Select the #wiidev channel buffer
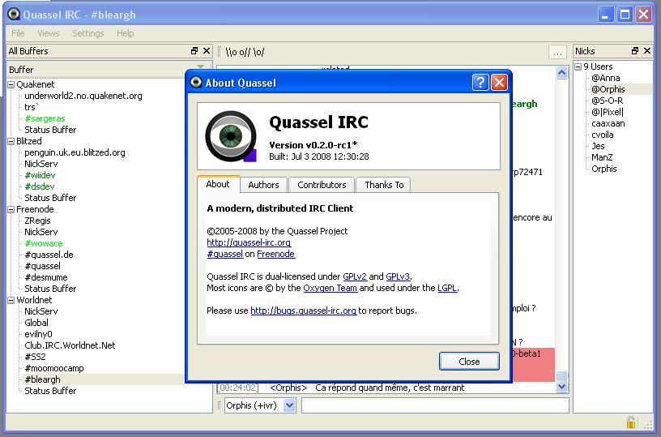The image size is (661, 437). tap(40, 175)
